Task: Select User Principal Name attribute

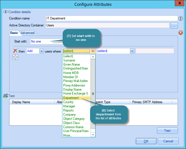Action: click(77, 131)
